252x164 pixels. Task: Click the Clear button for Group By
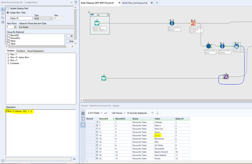[72, 41]
